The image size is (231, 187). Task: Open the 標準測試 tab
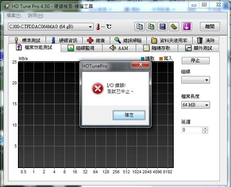pyautogui.click(x=27, y=40)
